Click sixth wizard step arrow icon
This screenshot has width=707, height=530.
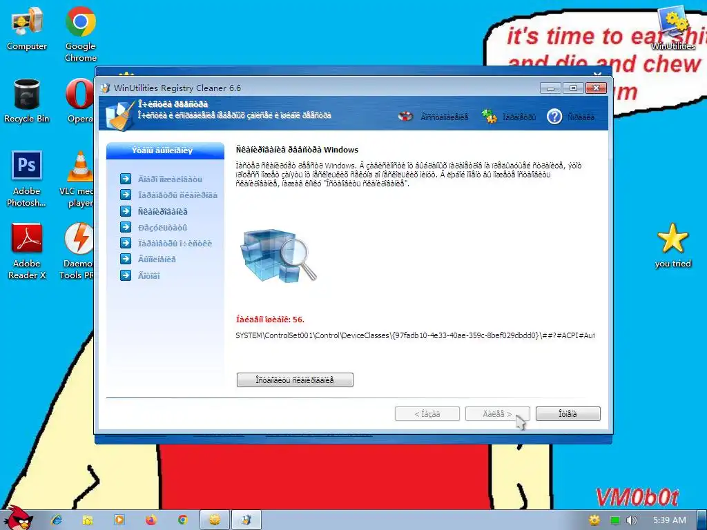coord(126,259)
